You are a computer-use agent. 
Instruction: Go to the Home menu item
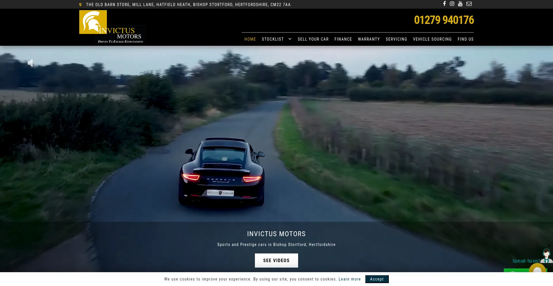click(x=250, y=39)
